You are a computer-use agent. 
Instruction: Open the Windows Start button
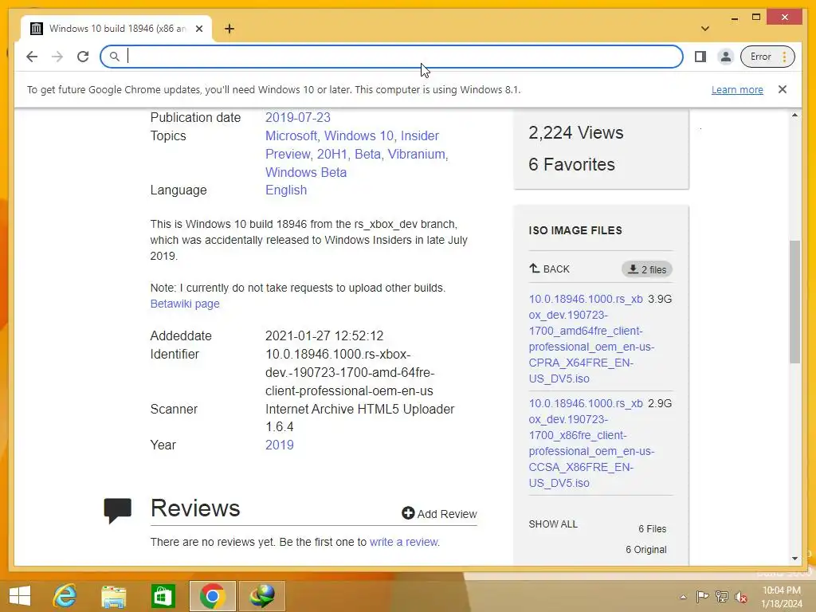[20, 596]
